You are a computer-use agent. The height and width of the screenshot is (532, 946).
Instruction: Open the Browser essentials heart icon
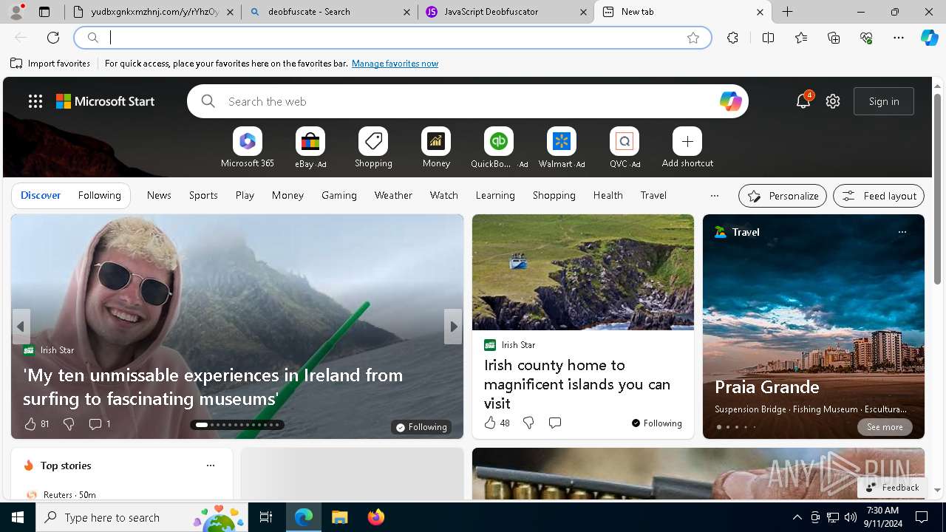866,38
